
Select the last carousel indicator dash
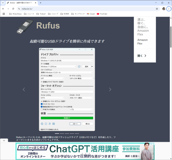pyautogui.click(x=77, y=134)
